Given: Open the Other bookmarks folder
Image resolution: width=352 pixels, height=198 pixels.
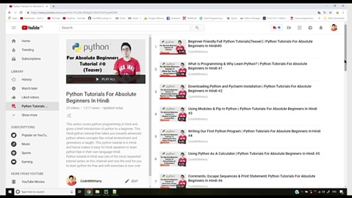Looking at the screenshot, I should point(334,18).
